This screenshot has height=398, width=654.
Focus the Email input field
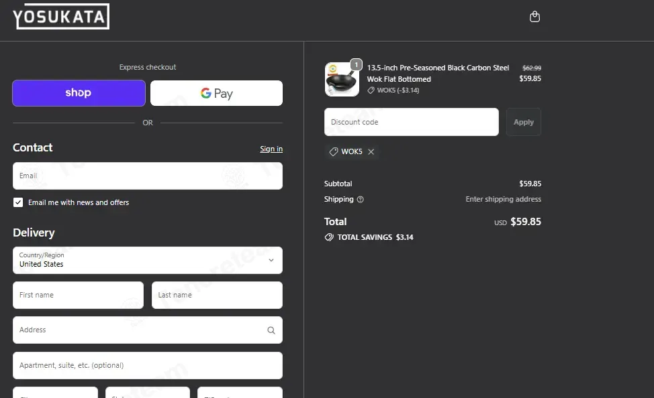pyautogui.click(x=148, y=176)
